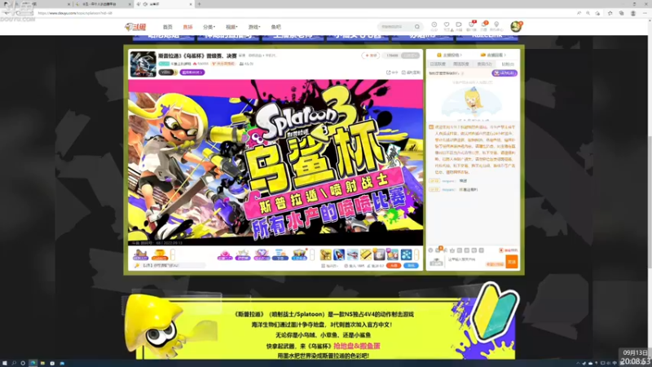This screenshot has width=652, height=367.
Task: Click the purple button at chat panel top right
Action: (504, 73)
